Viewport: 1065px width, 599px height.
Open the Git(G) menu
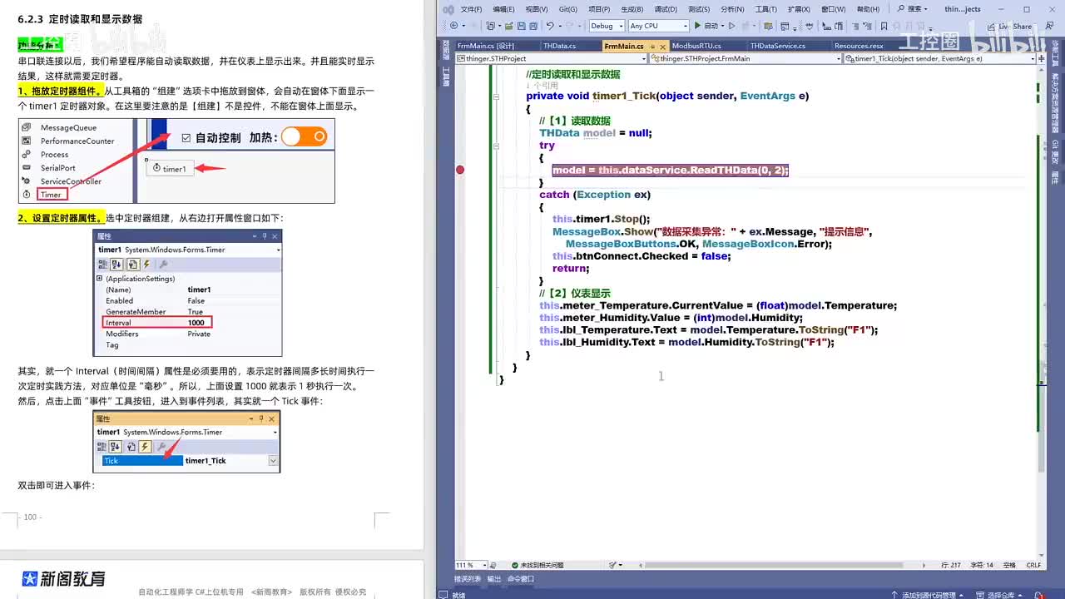(x=568, y=9)
